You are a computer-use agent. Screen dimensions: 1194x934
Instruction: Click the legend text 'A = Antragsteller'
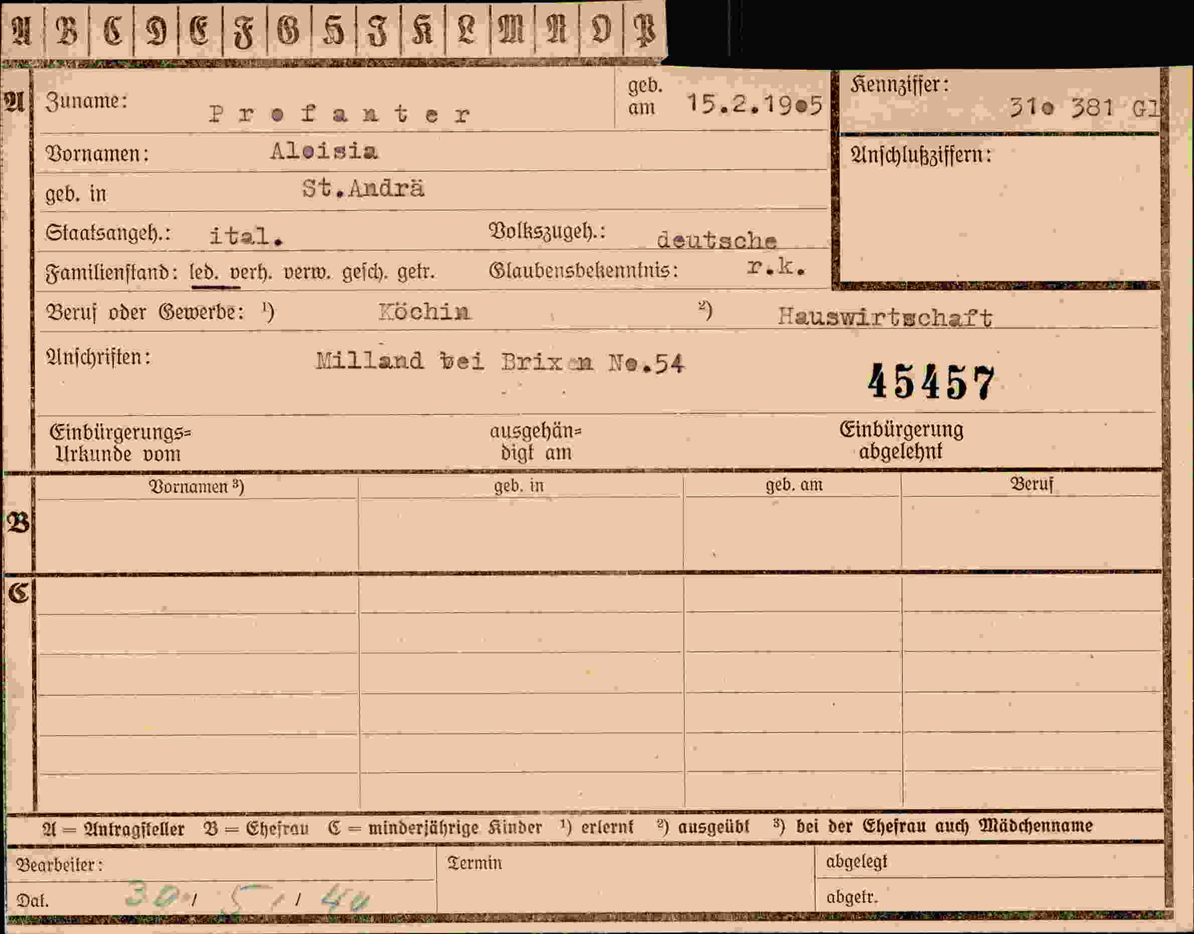click(113, 829)
